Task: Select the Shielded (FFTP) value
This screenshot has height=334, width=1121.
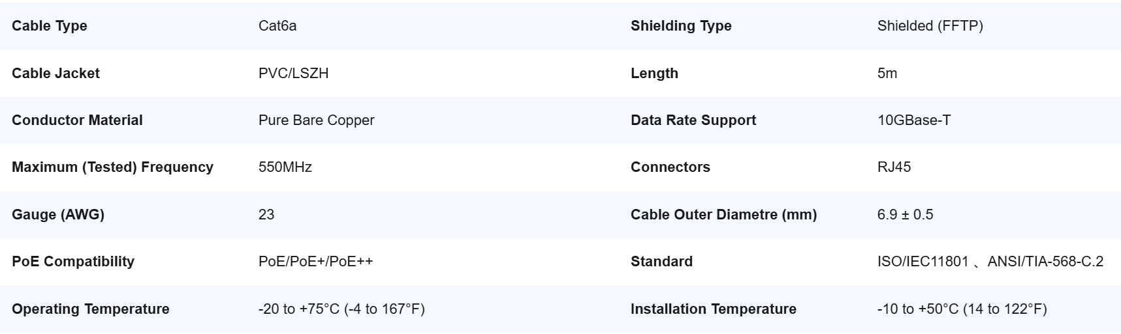Action: pos(930,26)
